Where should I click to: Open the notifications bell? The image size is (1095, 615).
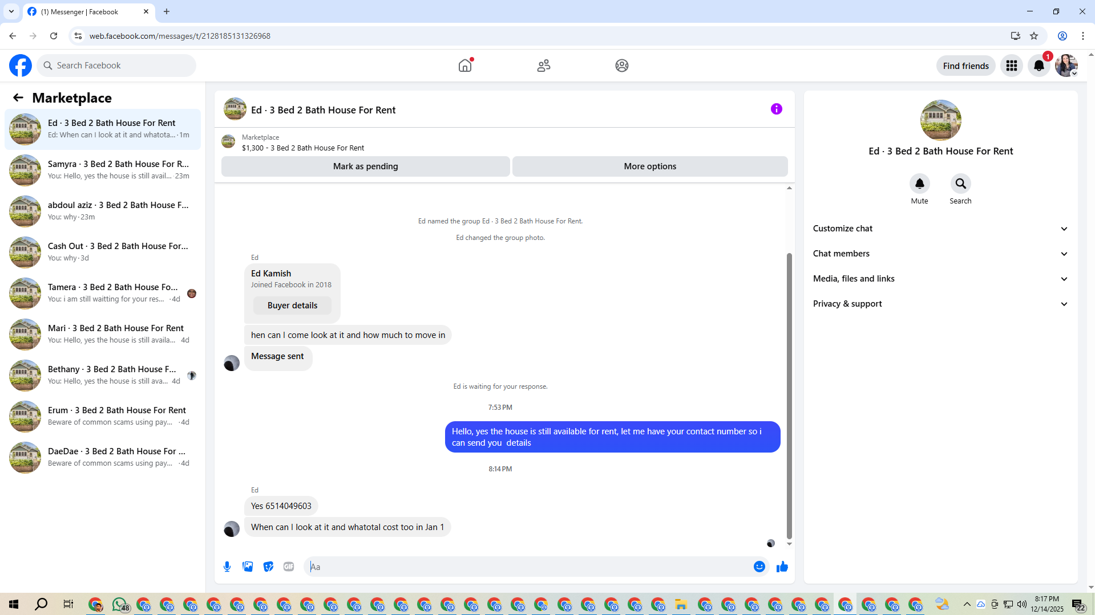pos(1039,66)
